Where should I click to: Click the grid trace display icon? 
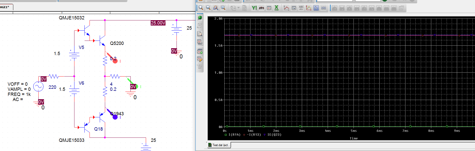[x=324, y=8]
